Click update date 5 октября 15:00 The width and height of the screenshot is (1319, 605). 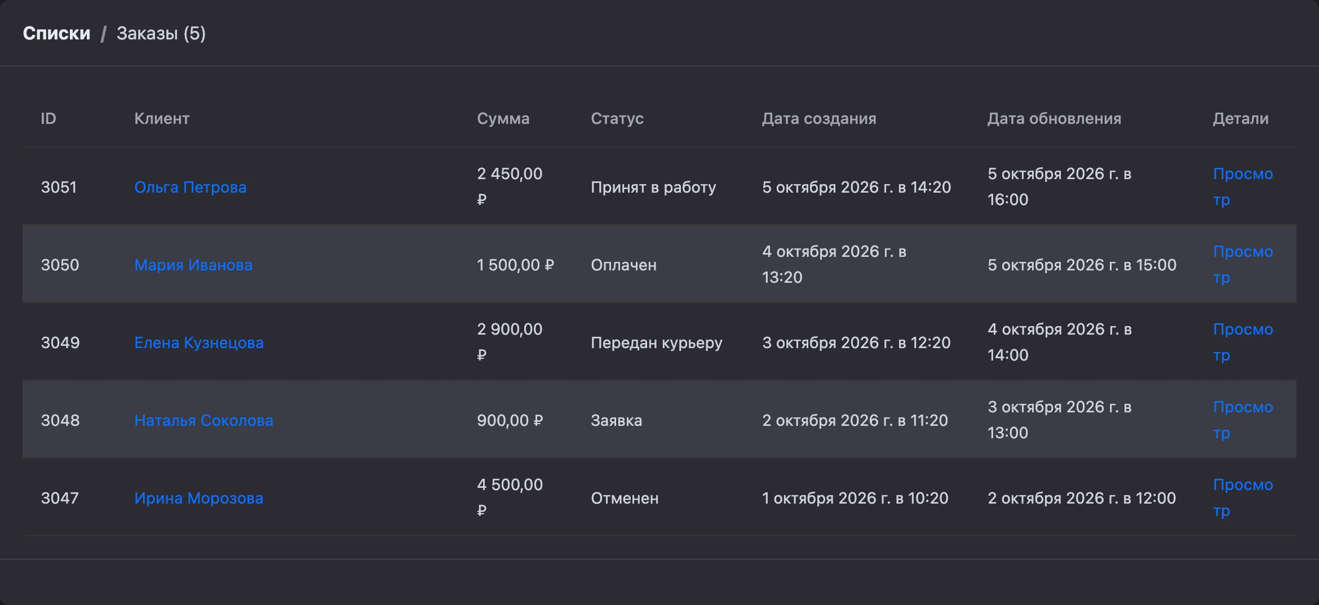click(1082, 265)
